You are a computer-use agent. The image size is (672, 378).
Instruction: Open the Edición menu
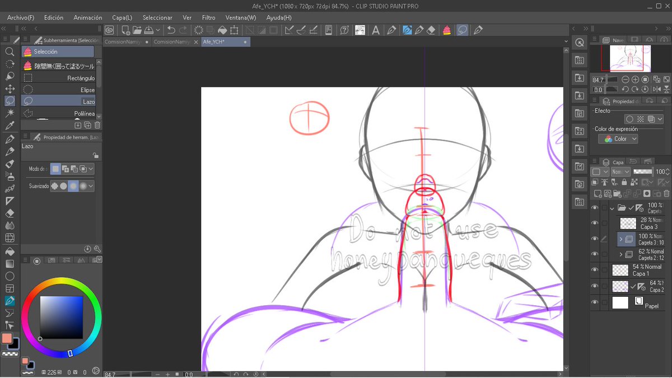tap(54, 17)
